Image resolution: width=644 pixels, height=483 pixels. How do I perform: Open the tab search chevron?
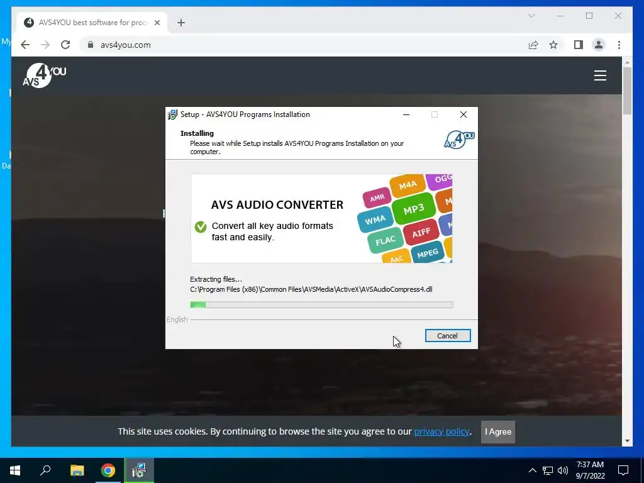click(531, 16)
